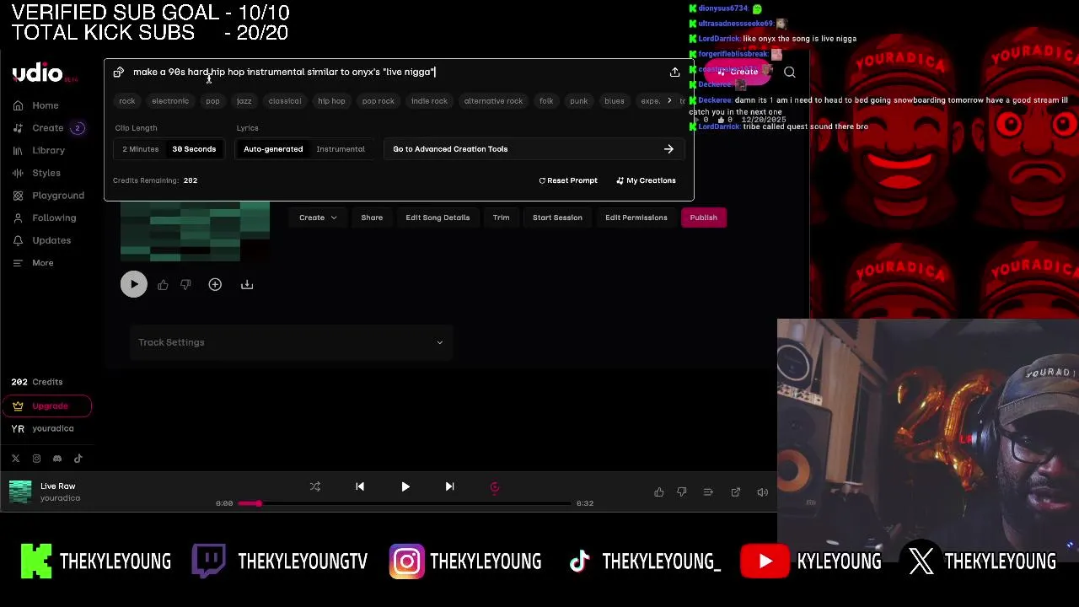Skip to previous track
The image size is (1079, 607).
coord(360,486)
